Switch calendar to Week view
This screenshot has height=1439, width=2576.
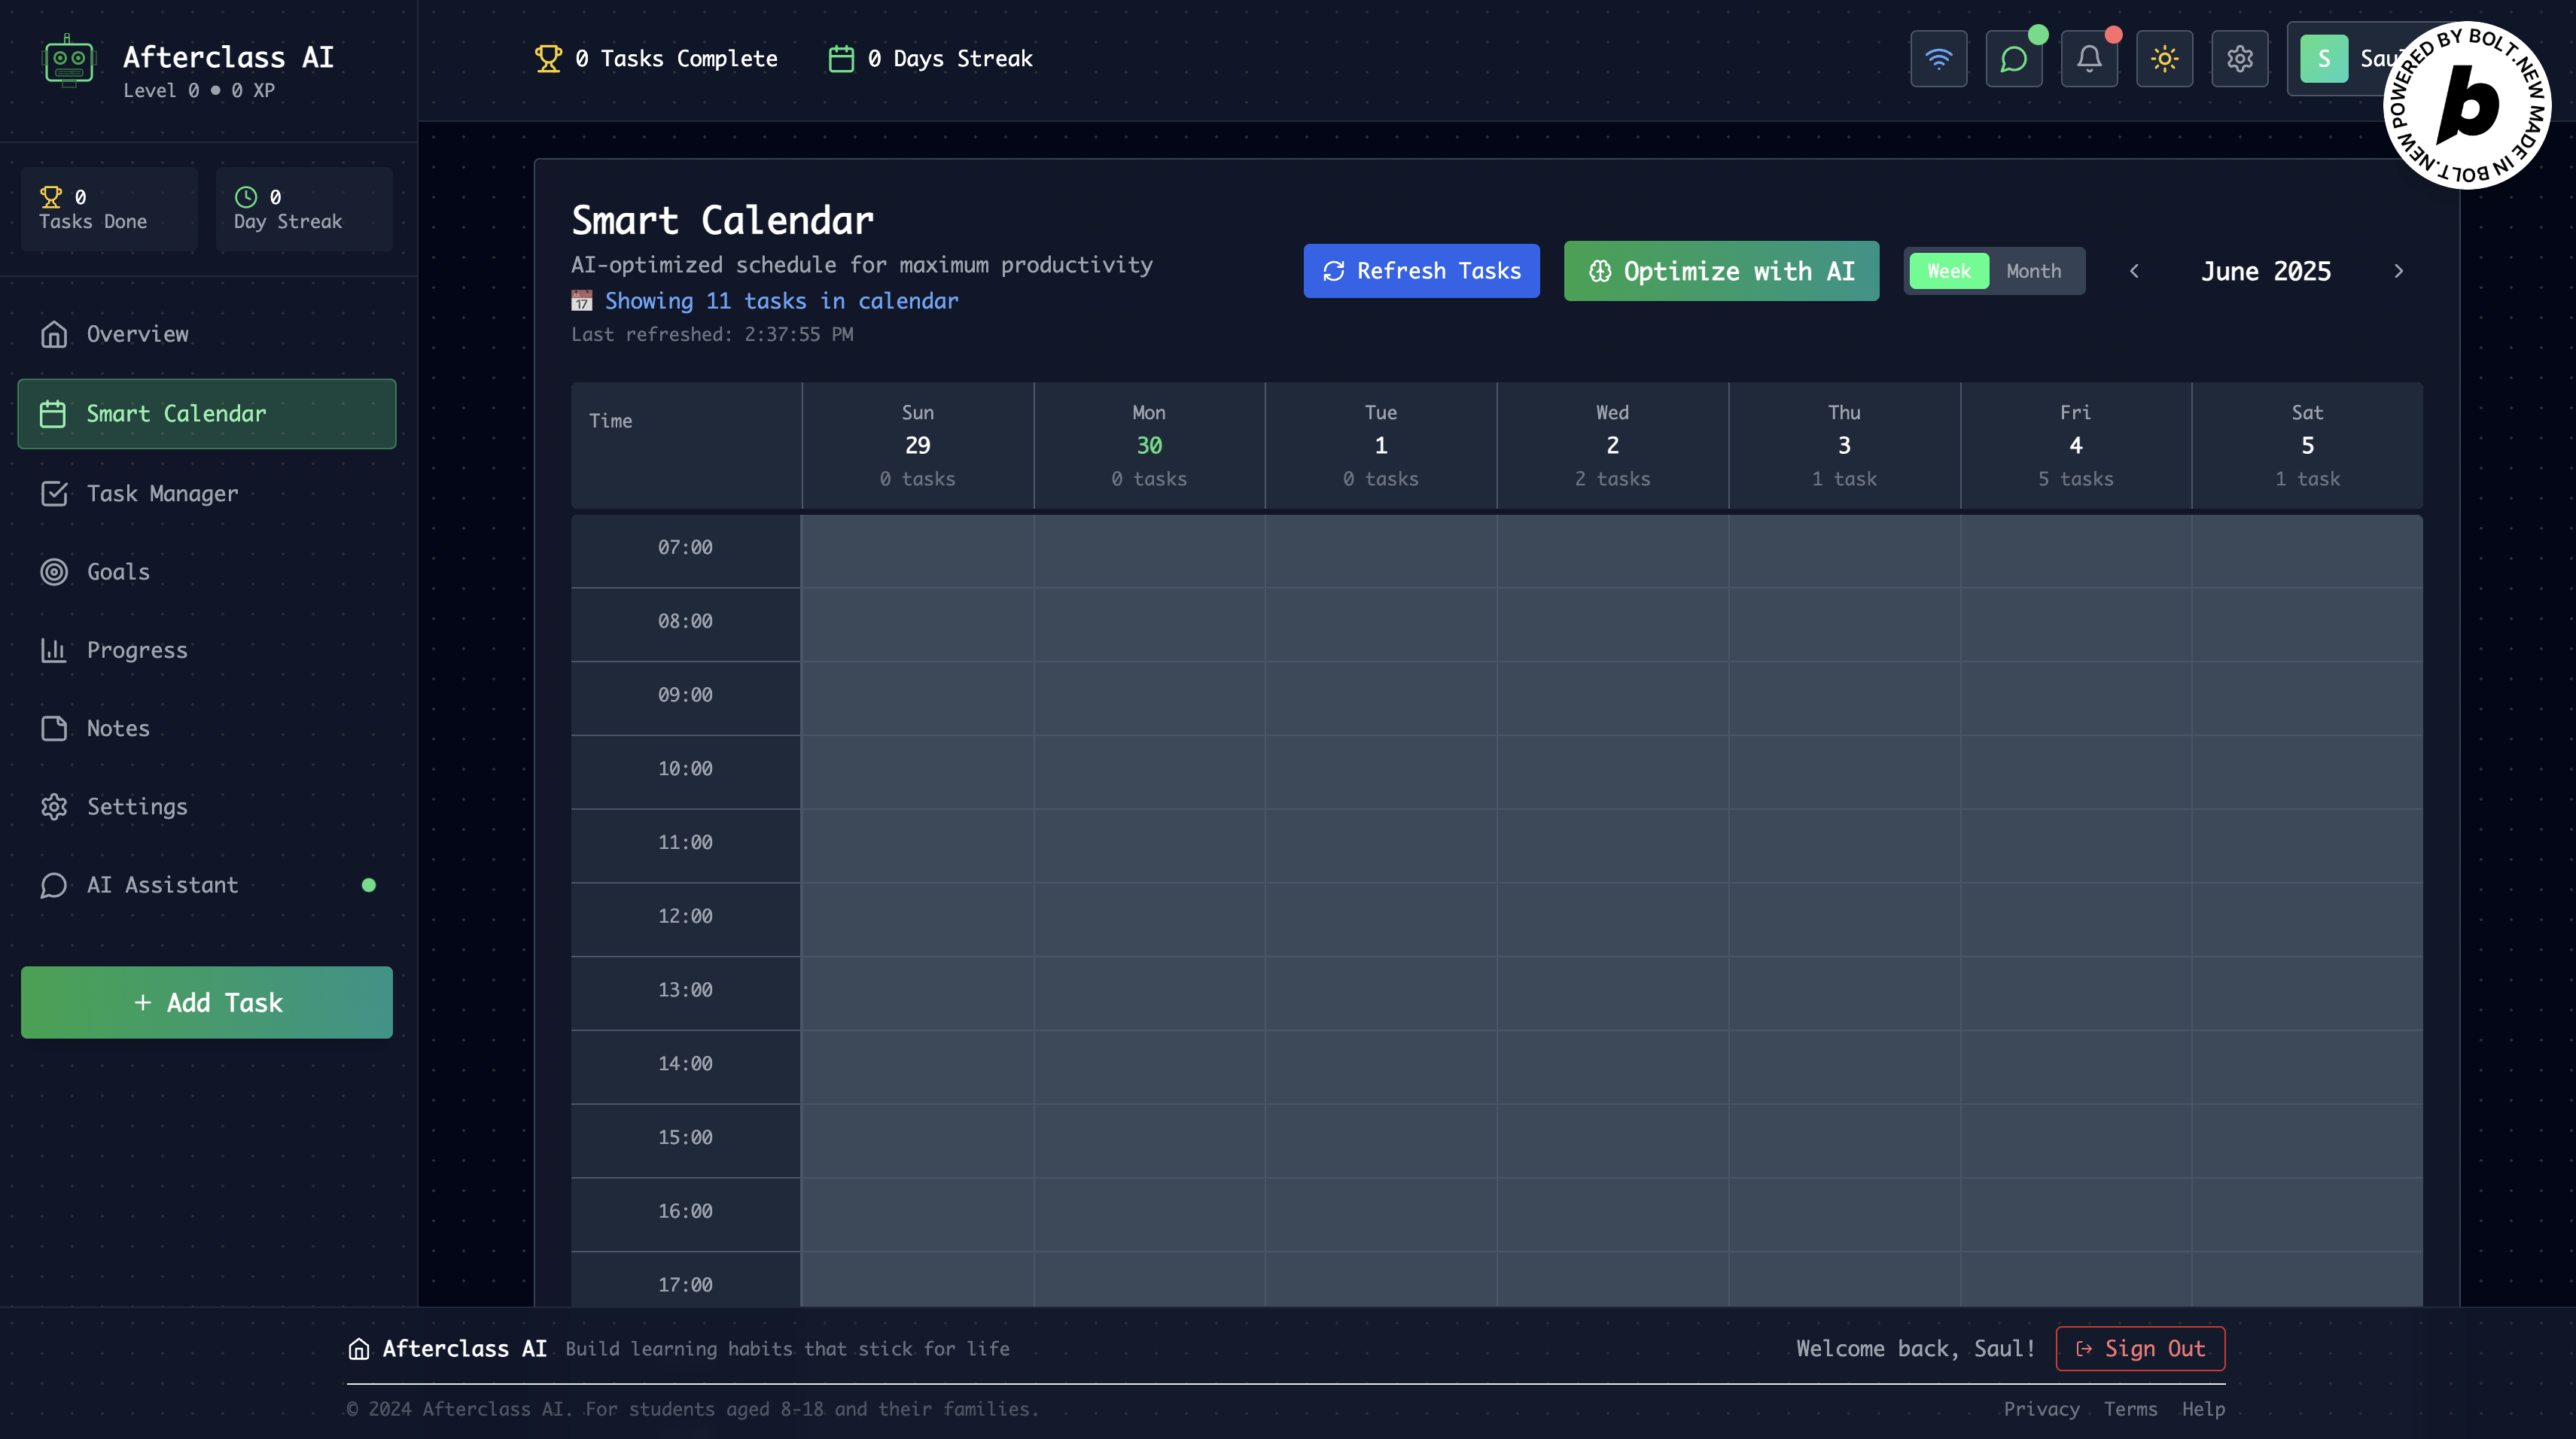pyautogui.click(x=1948, y=271)
